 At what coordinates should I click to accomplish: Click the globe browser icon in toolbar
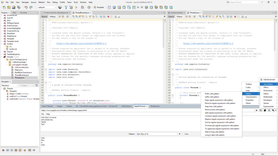click(60, 7)
